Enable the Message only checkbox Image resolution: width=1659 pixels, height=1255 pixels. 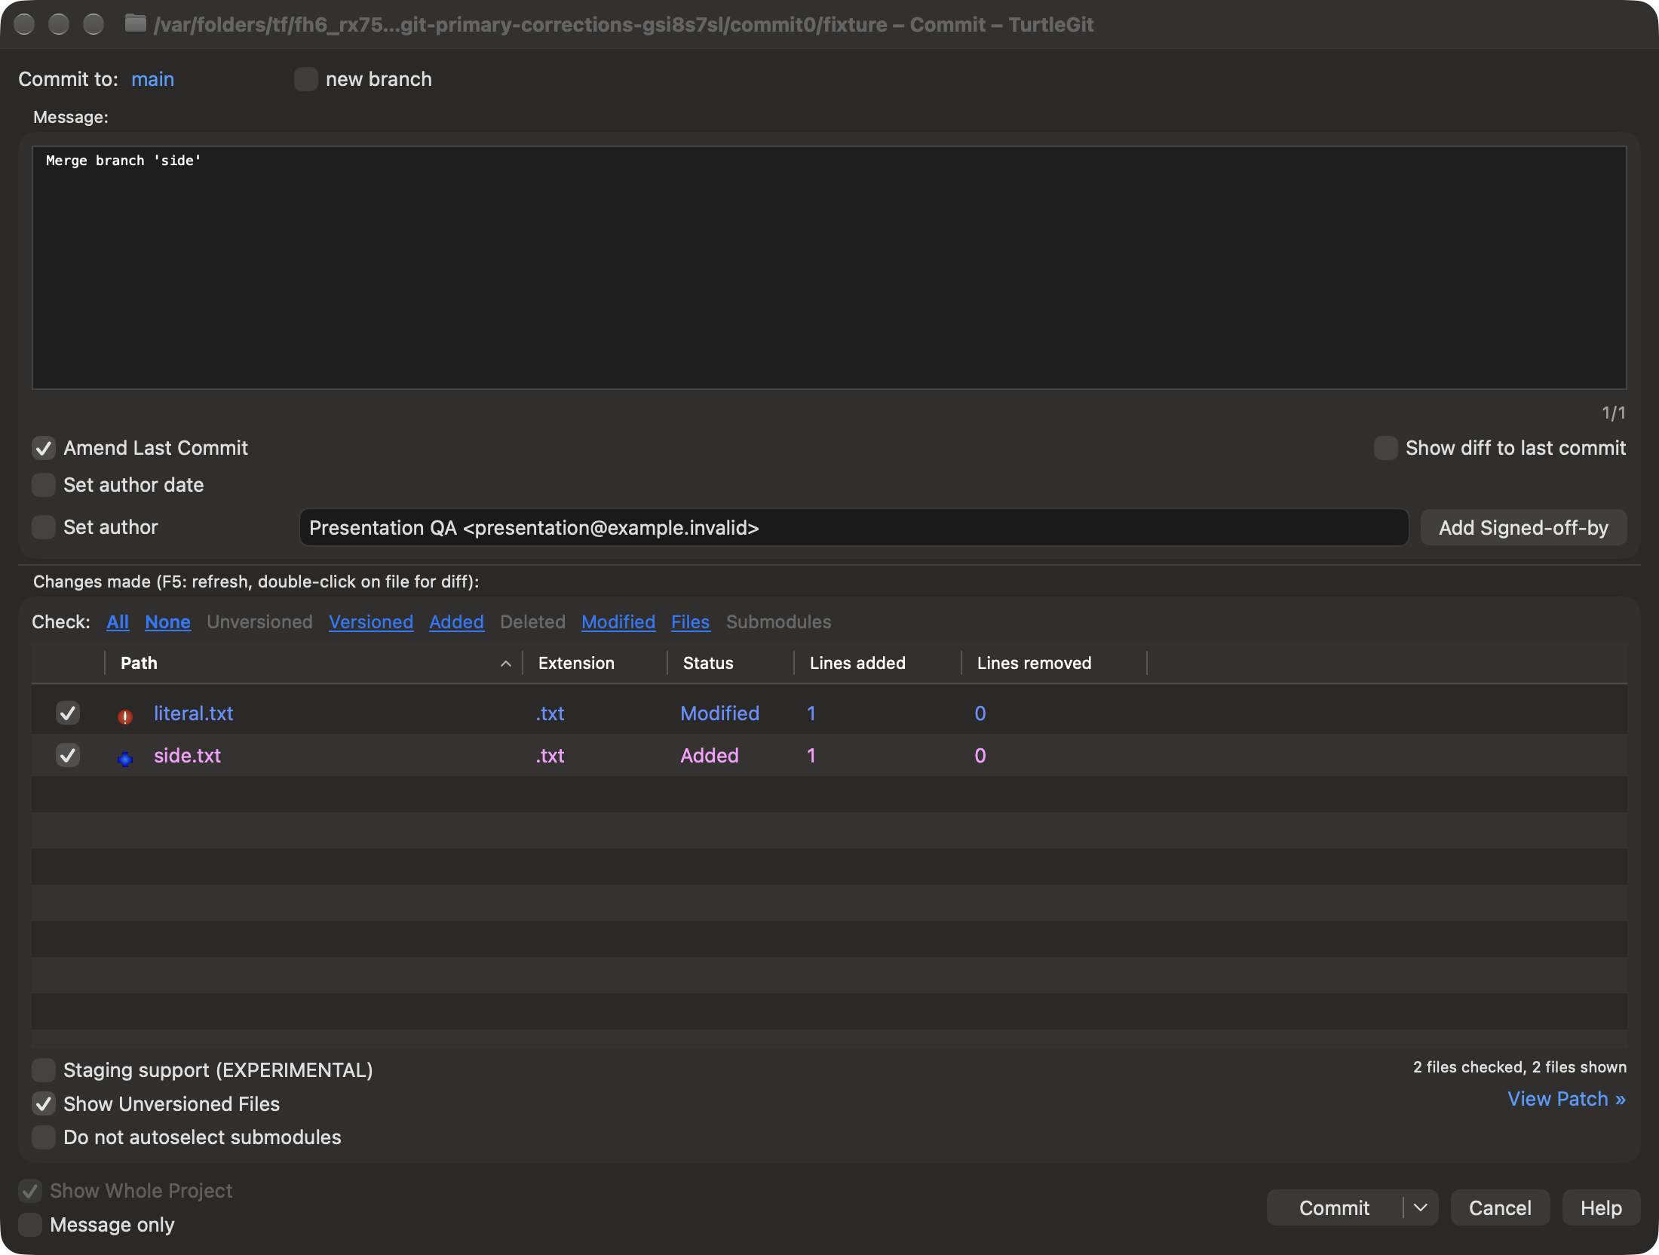(30, 1224)
